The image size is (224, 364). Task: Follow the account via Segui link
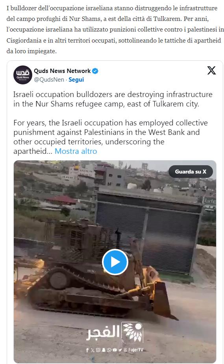76,80
